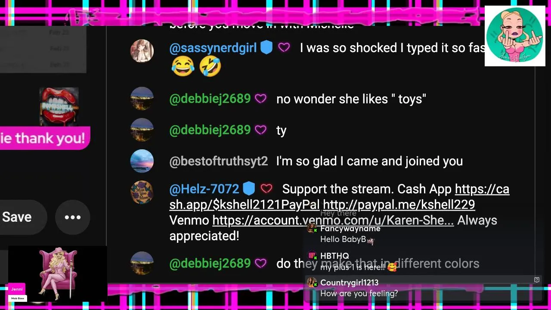Viewport: 551px width, 310px height.
Task: Click the small icon on Countrygirl1213's message
Action: pyautogui.click(x=537, y=280)
